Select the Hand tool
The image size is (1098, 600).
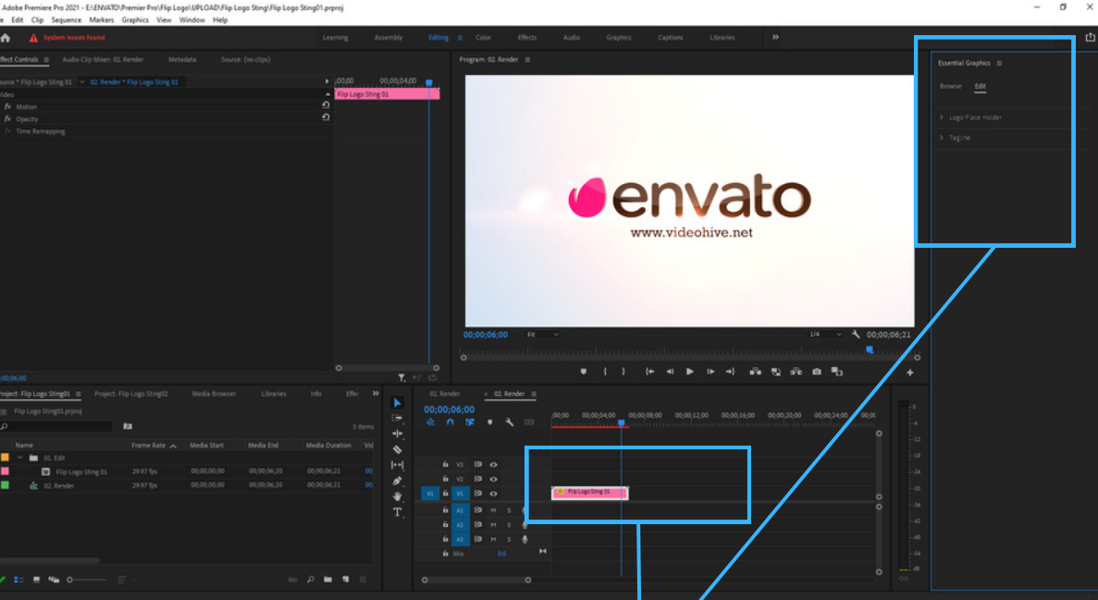click(397, 496)
